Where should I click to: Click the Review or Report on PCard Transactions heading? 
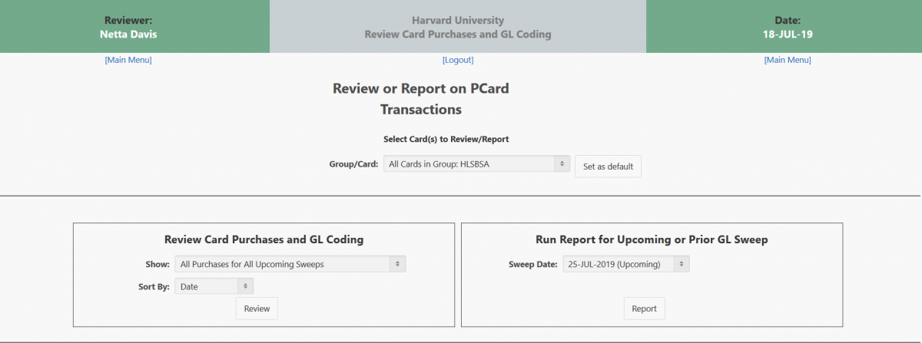(x=421, y=99)
